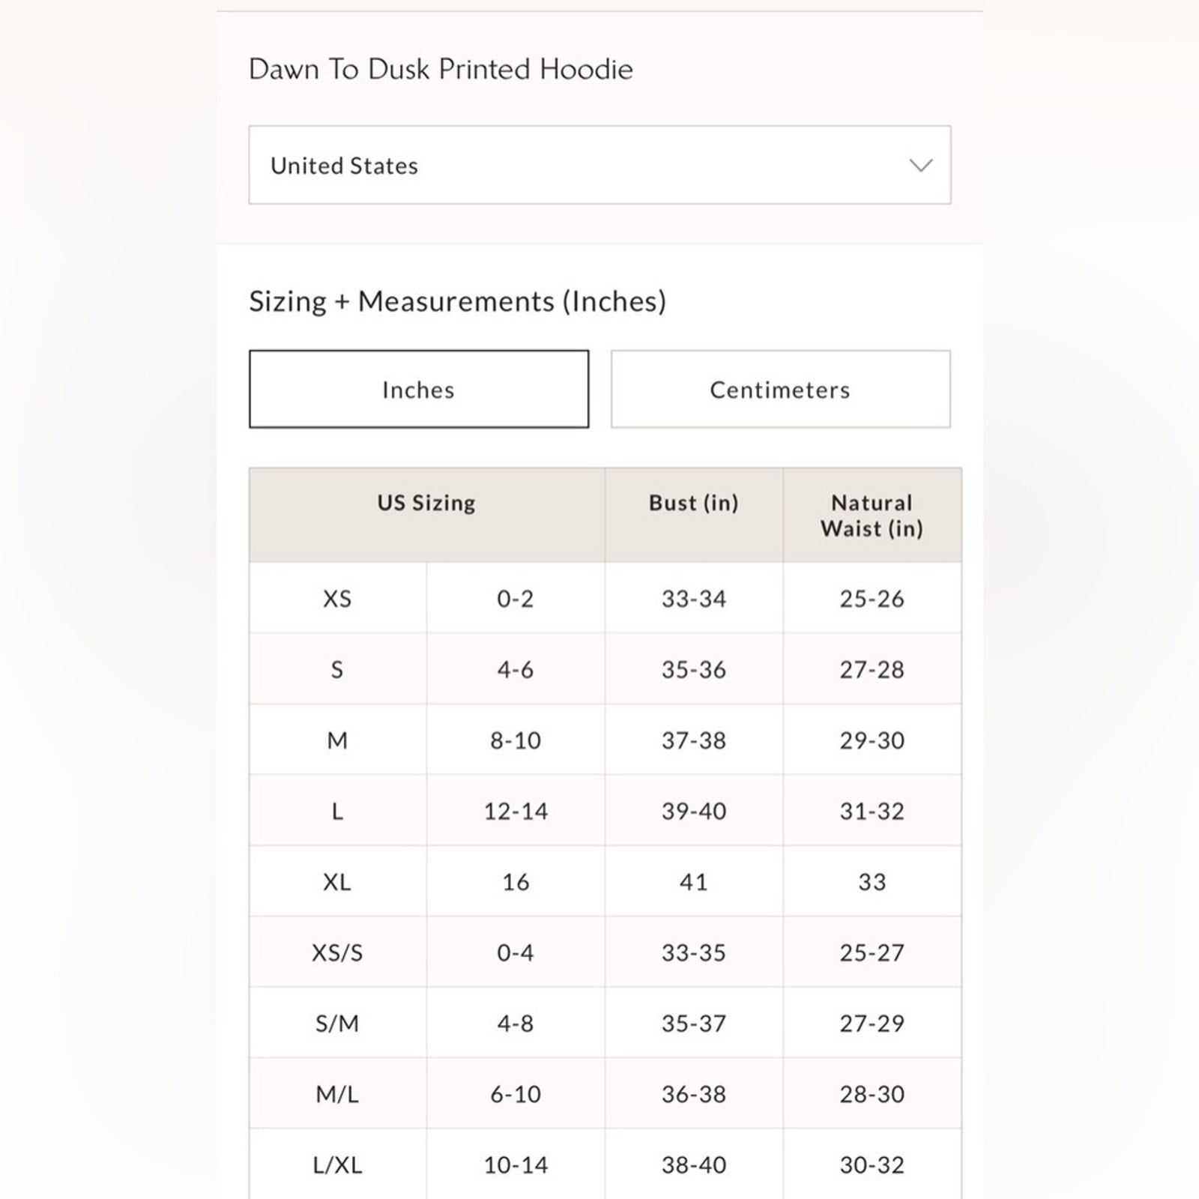Select the S size row label
The height and width of the screenshot is (1199, 1199).
(337, 669)
